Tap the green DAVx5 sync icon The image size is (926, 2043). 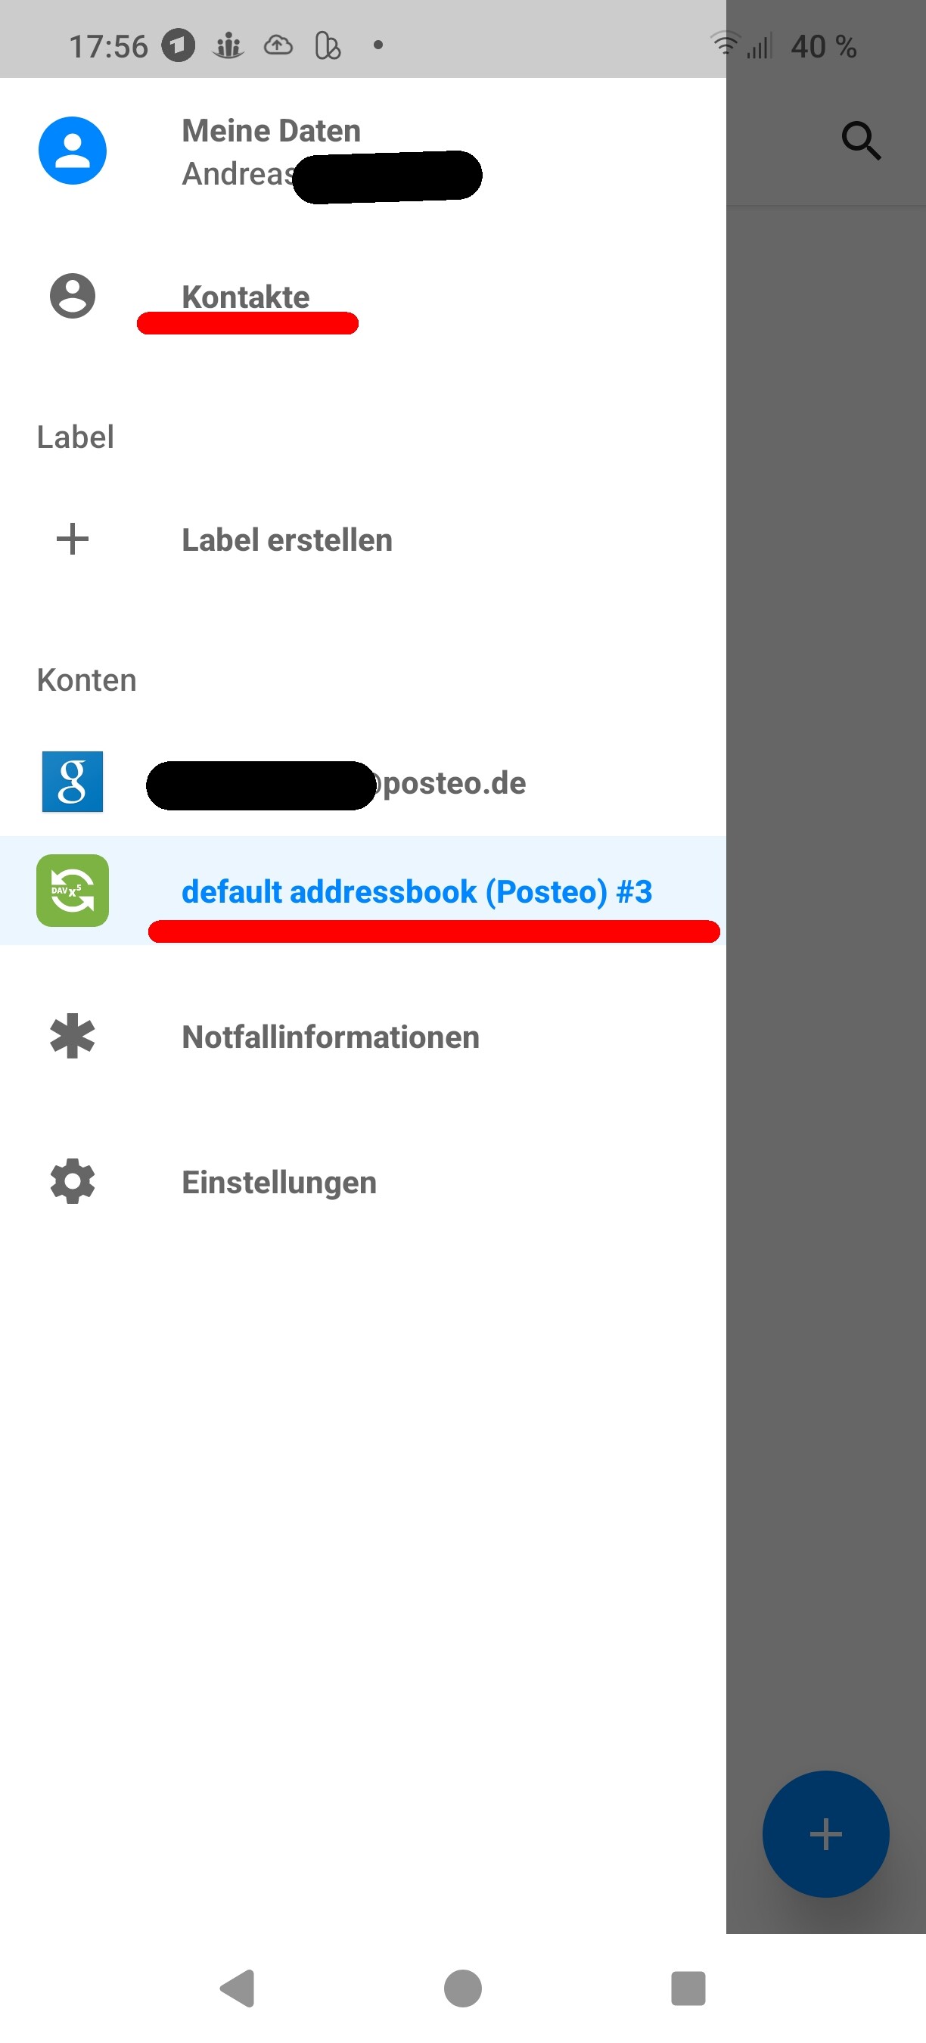(x=72, y=891)
